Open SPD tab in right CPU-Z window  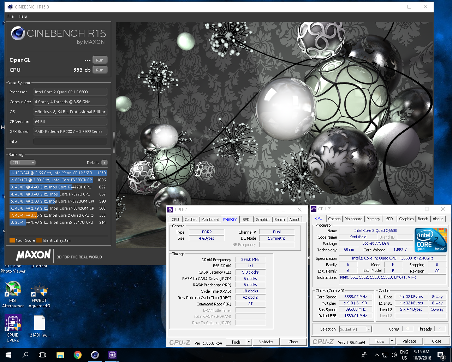tap(389, 219)
